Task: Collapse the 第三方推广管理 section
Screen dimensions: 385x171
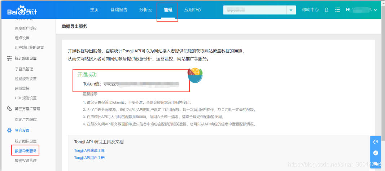Action: 27,109
